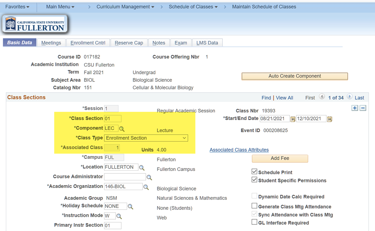Image resolution: width=375 pixels, height=231 pixels.
Task: Open the Course Administrator lookup magnifier
Action: 149,177
